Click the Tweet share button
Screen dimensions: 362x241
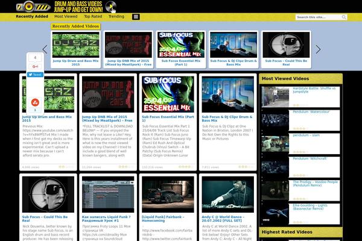coord(35,75)
